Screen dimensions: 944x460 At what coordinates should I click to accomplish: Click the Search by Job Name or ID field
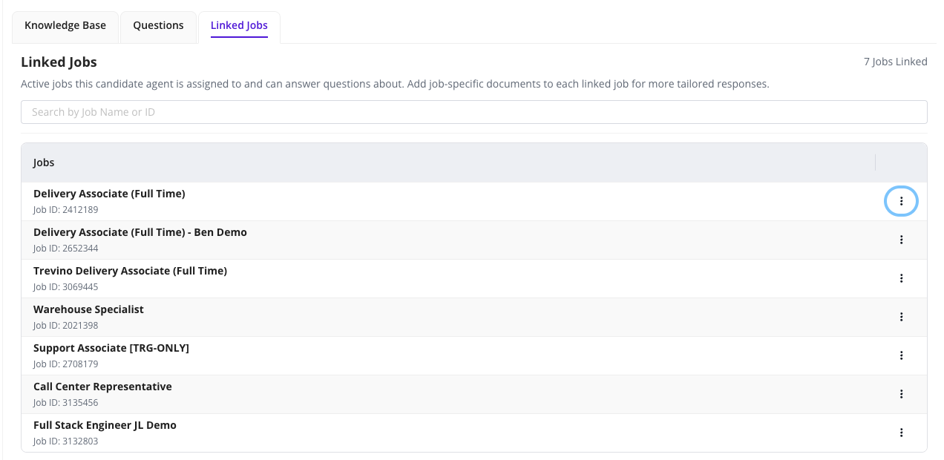(x=473, y=112)
